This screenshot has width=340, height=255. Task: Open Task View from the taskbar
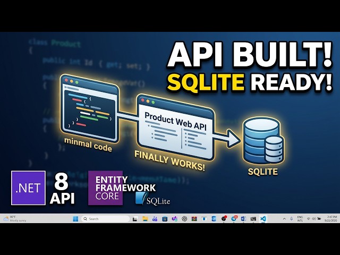click(135, 219)
